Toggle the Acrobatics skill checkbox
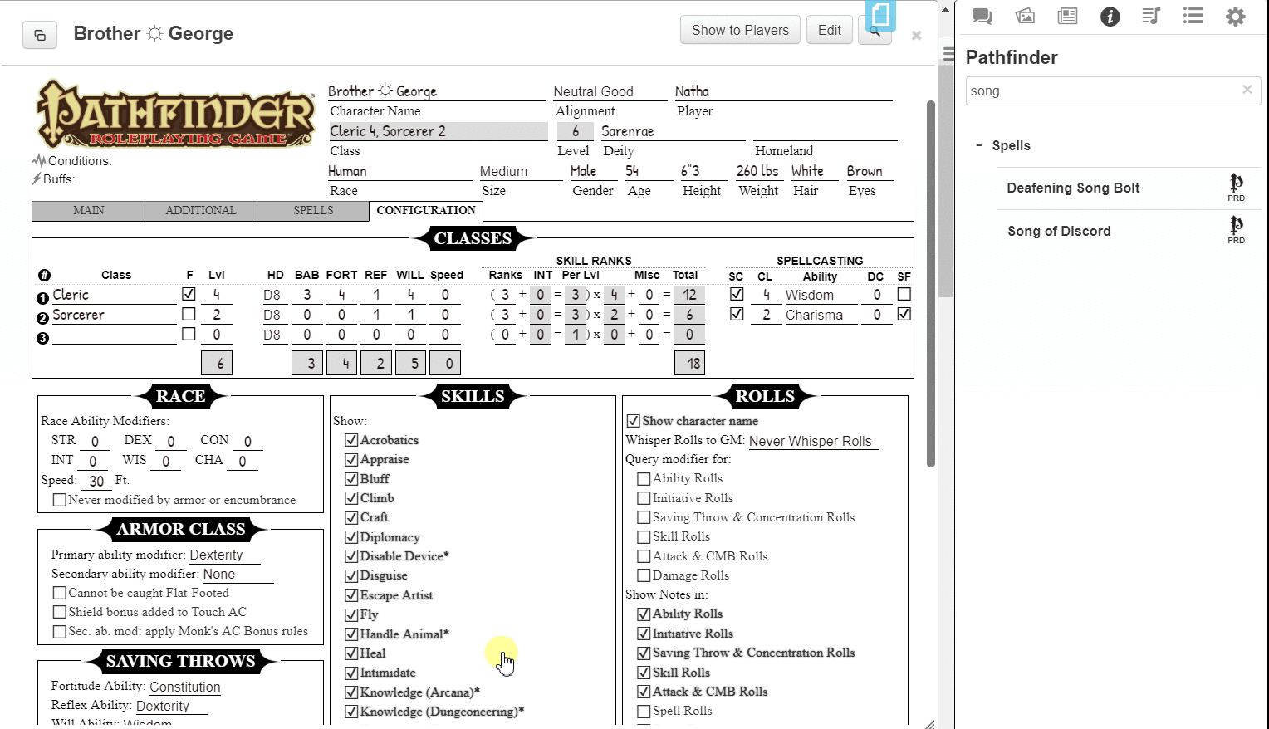 351,439
